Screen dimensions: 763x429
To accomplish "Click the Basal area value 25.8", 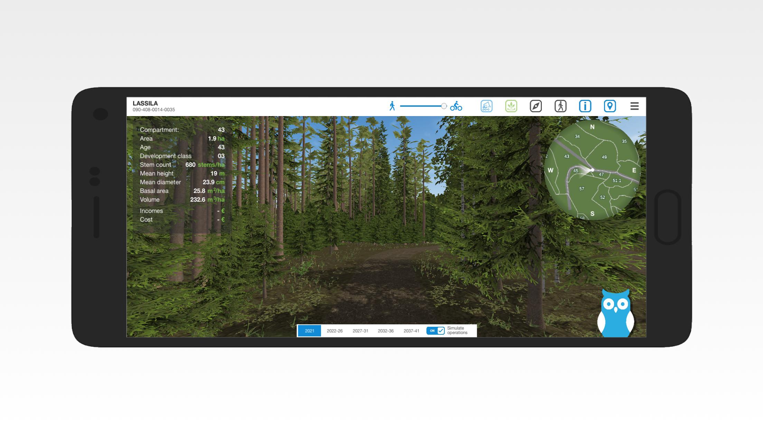I will [x=199, y=191].
